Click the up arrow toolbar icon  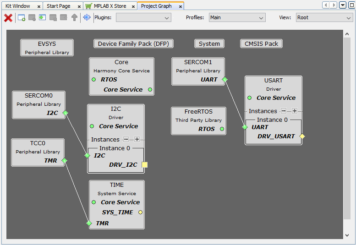pos(74,18)
